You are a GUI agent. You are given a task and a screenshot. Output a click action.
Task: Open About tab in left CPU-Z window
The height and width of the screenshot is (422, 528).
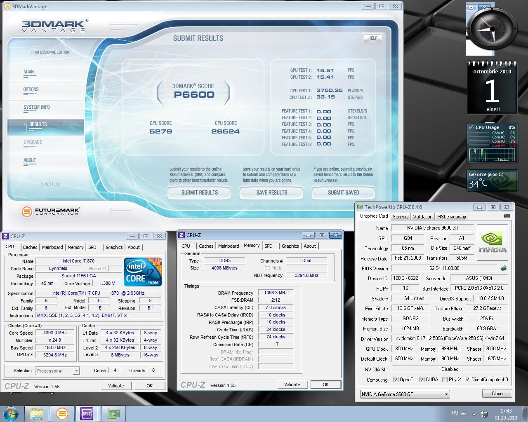pyautogui.click(x=134, y=247)
